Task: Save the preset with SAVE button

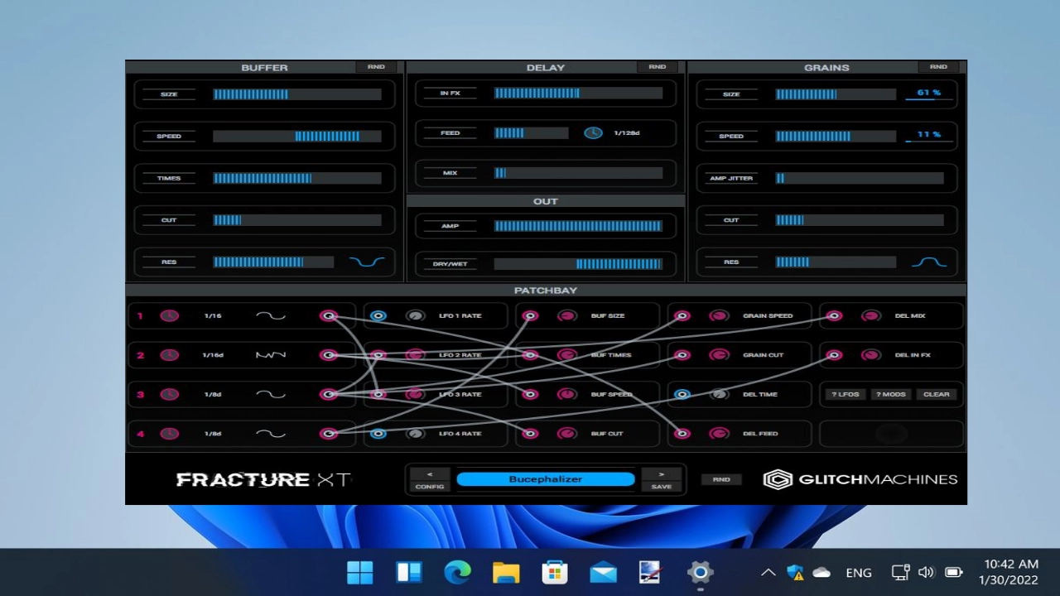Action: pyautogui.click(x=662, y=487)
